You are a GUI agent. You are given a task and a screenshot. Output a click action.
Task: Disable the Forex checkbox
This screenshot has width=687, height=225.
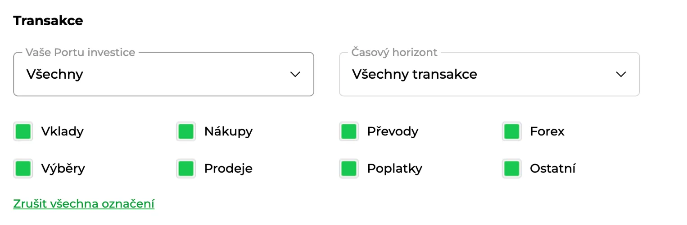coord(512,131)
